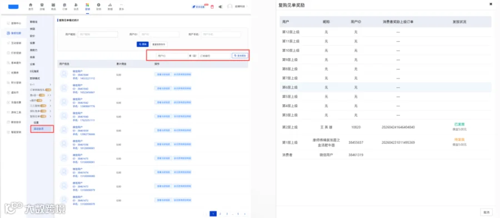Click the 查询奖励 button
The height and width of the screenshot is (218, 500).
[x=240, y=55]
